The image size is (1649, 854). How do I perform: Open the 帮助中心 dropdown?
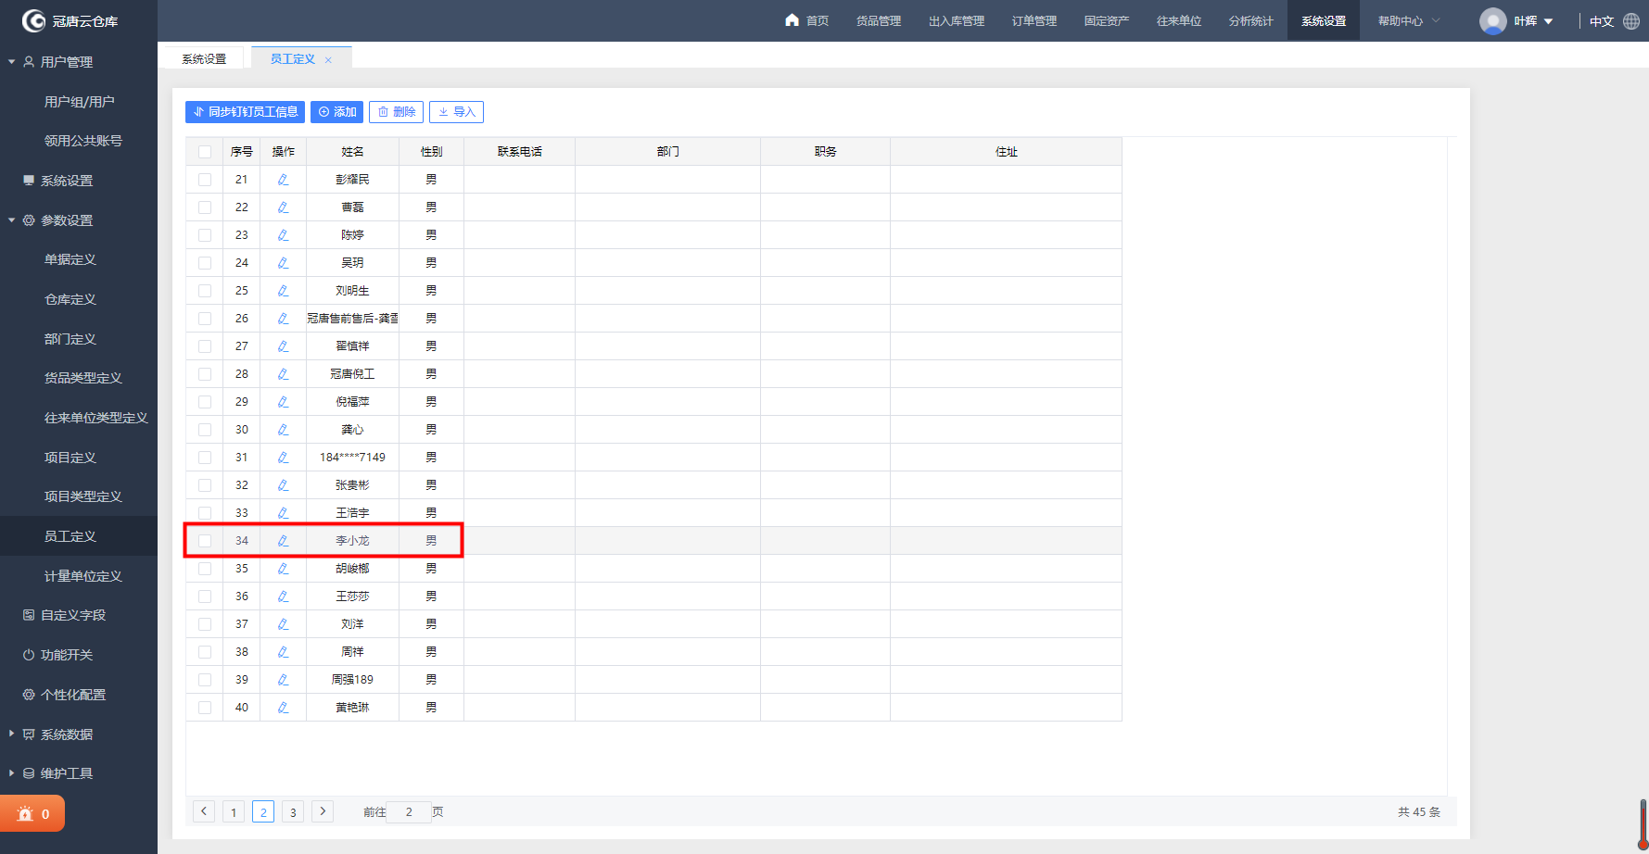[x=1409, y=20]
